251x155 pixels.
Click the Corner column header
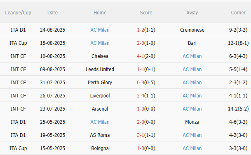(x=238, y=13)
